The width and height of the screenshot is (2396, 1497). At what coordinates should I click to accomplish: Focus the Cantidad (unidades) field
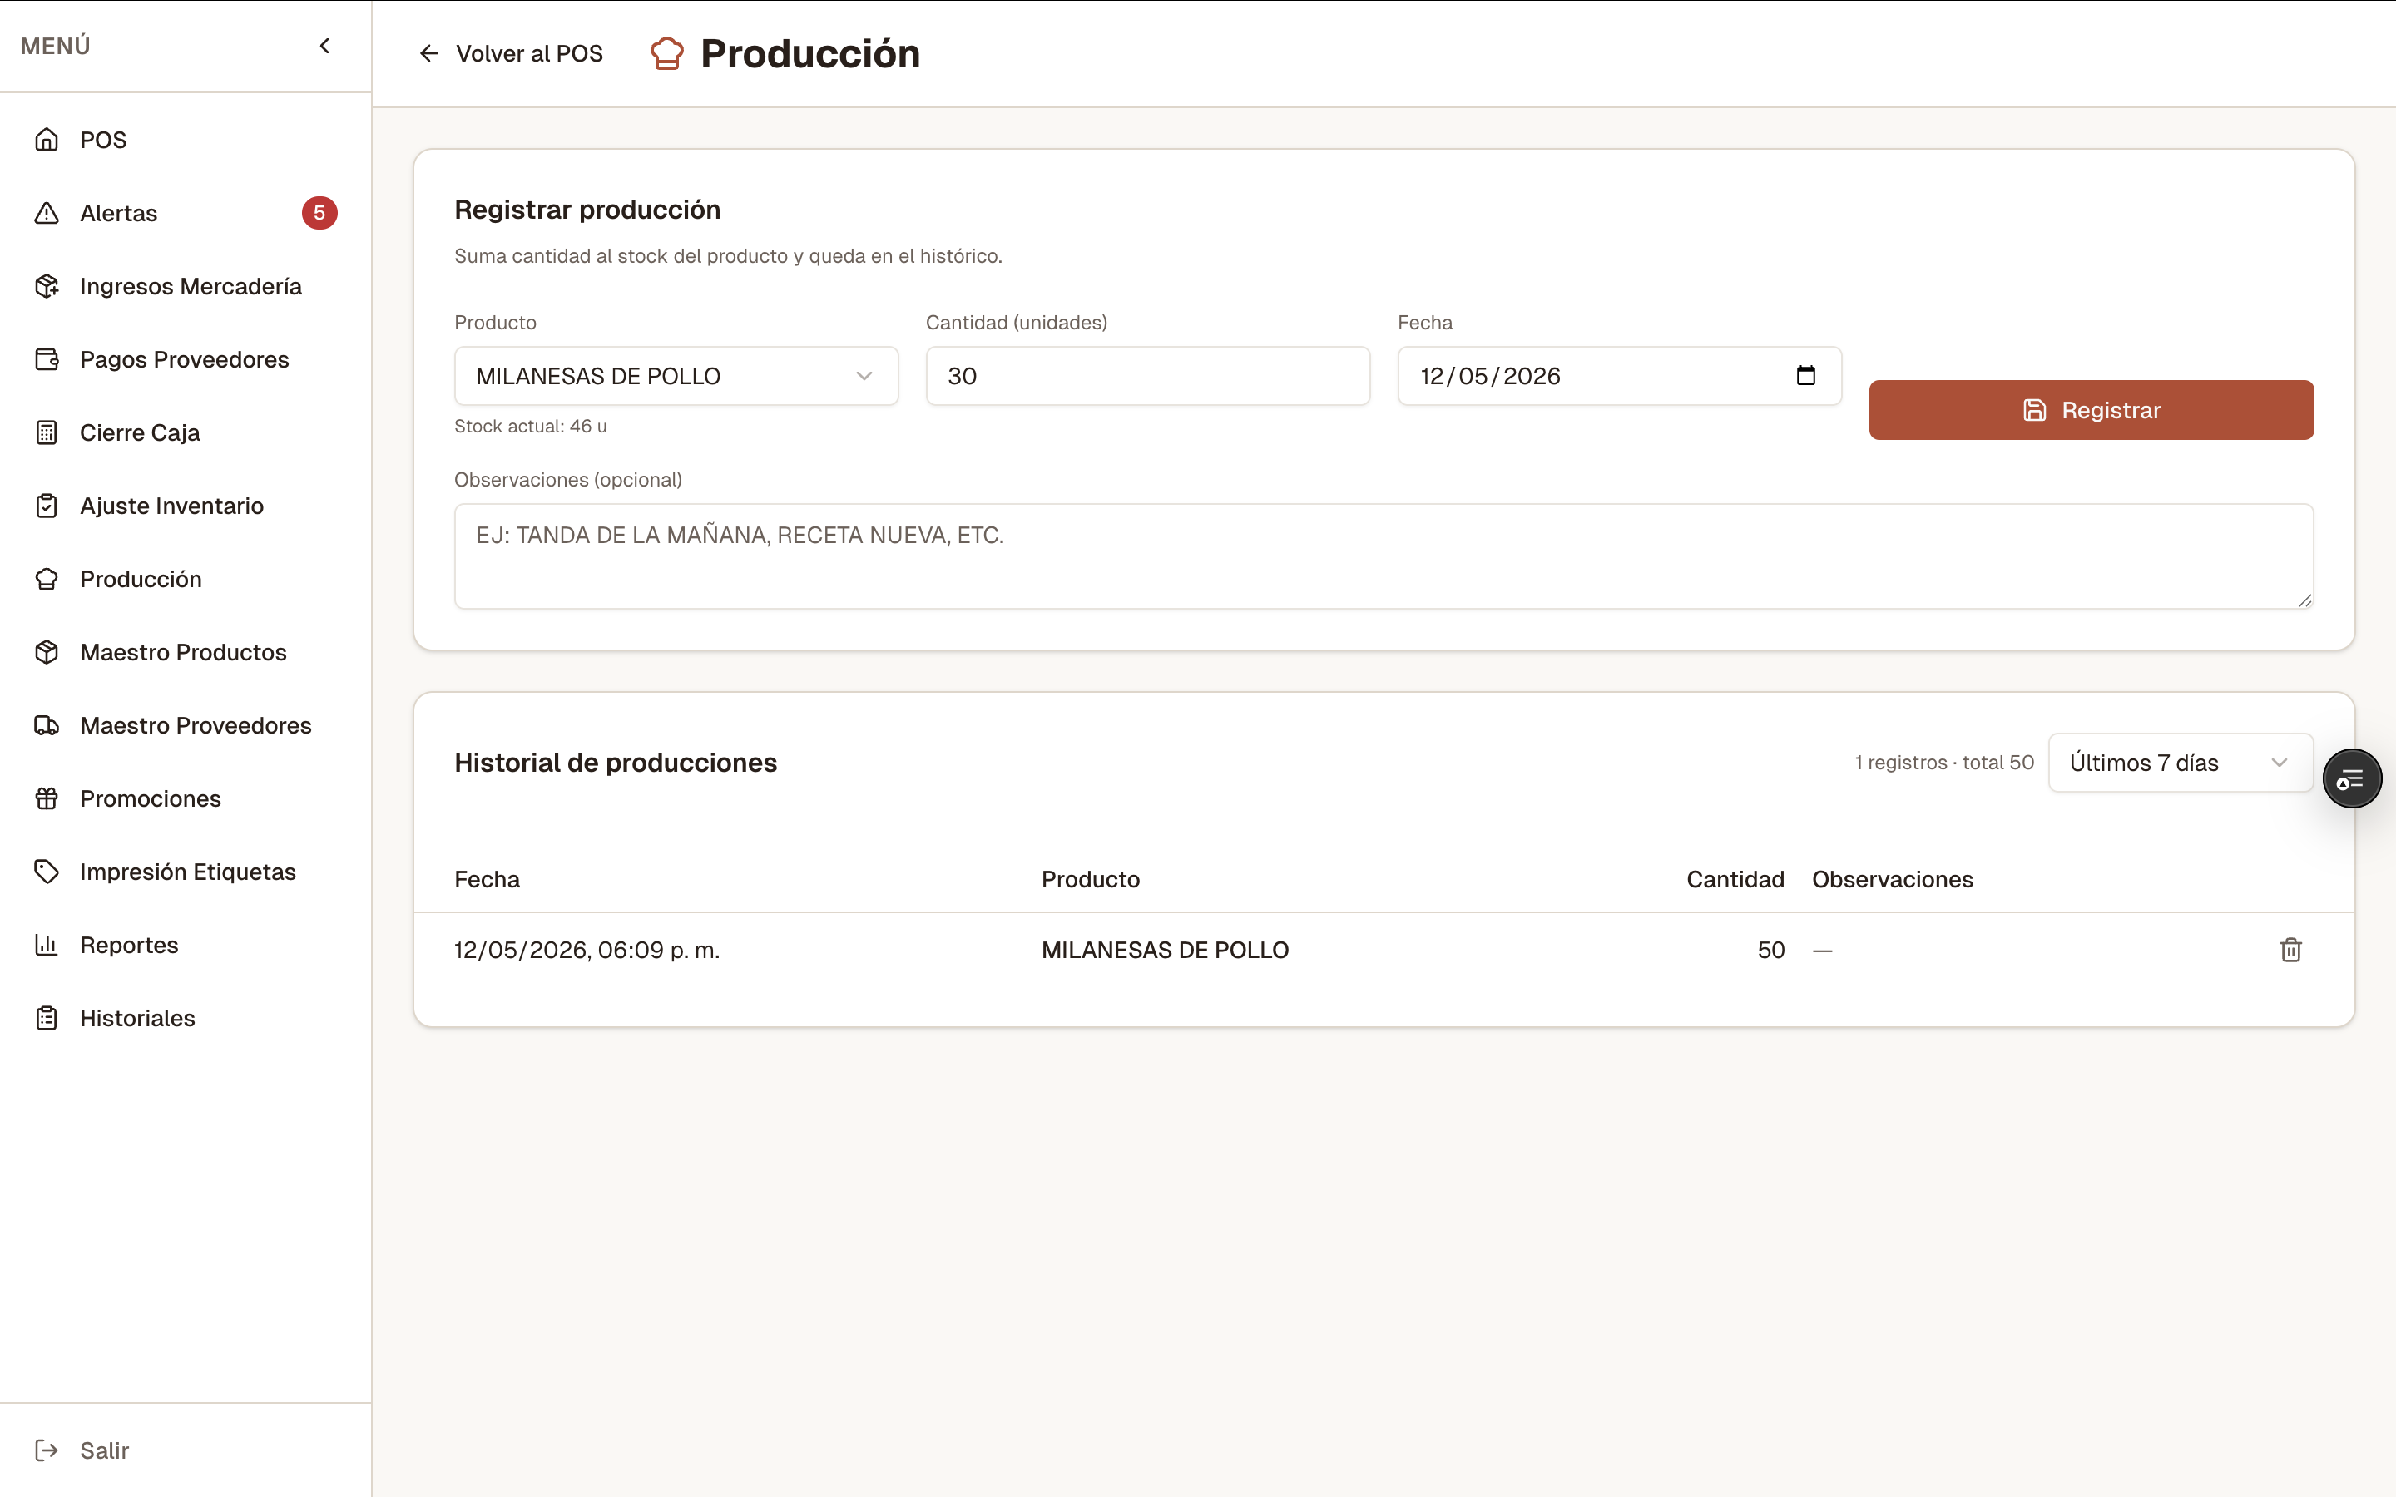pos(1147,375)
